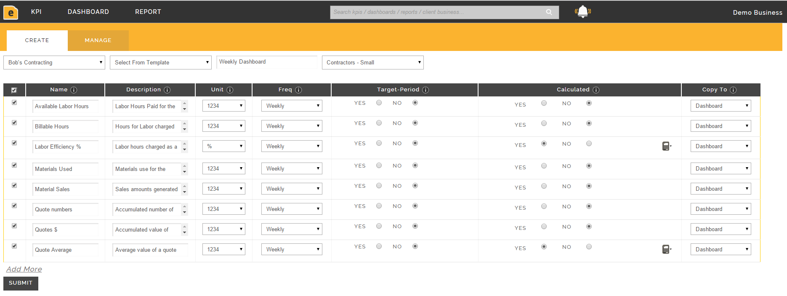Image resolution: width=787 pixels, height=296 pixels.
Task: Open the DASHBOARD menu item
Action: (x=88, y=12)
